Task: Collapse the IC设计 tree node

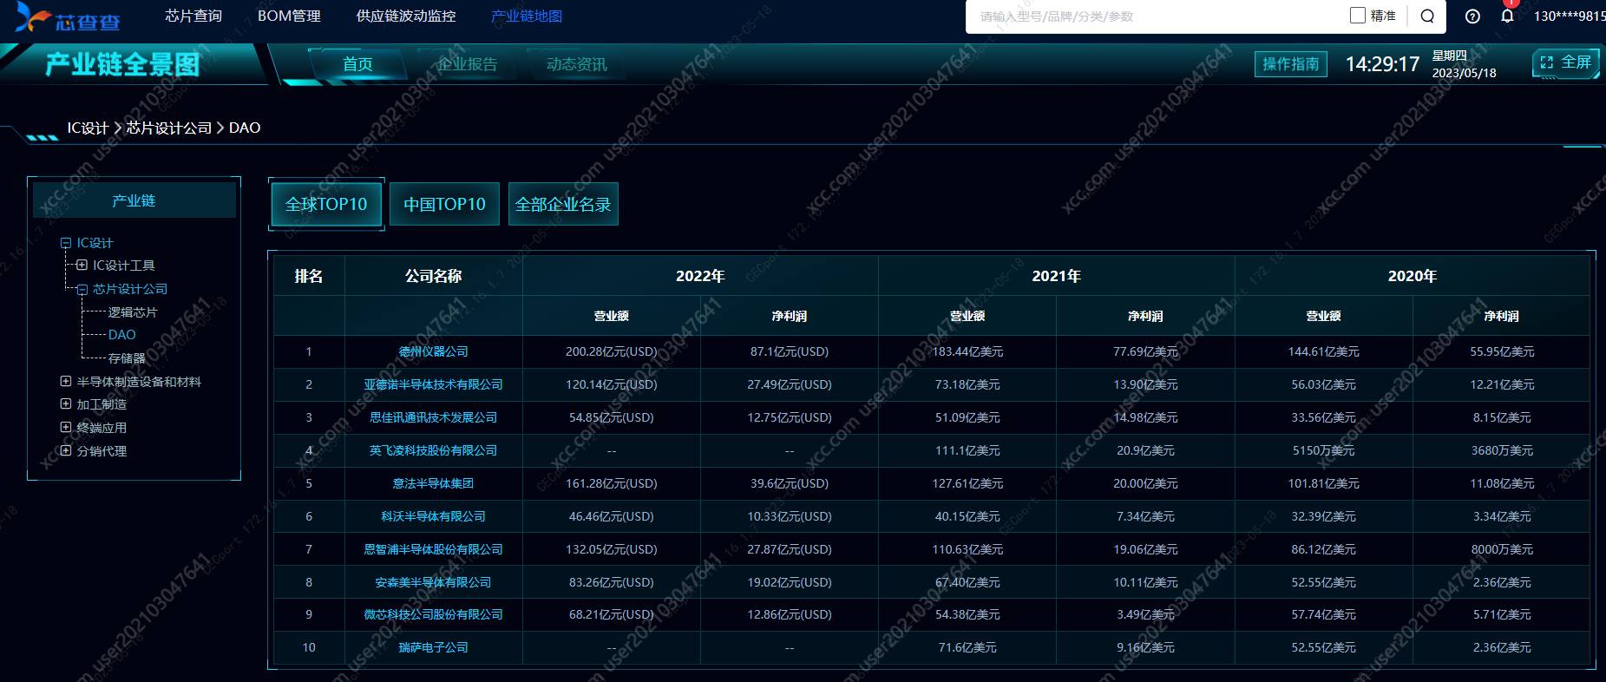Action: pos(66,244)
